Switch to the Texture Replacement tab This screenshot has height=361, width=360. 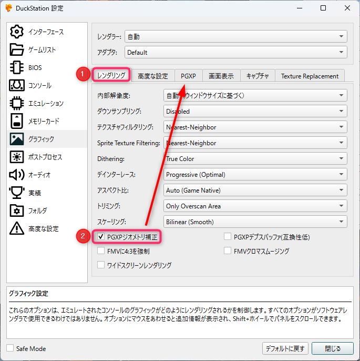click(x=310, y=76)
